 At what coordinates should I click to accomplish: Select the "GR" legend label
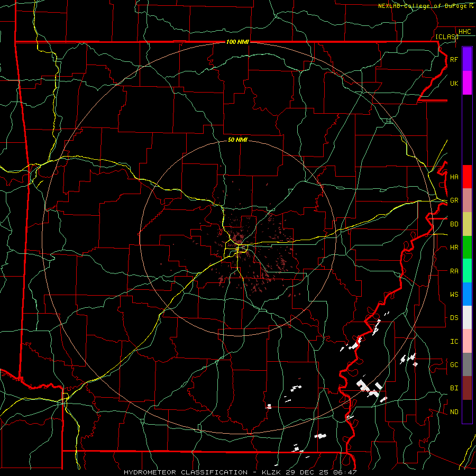[x=454, y=200]
